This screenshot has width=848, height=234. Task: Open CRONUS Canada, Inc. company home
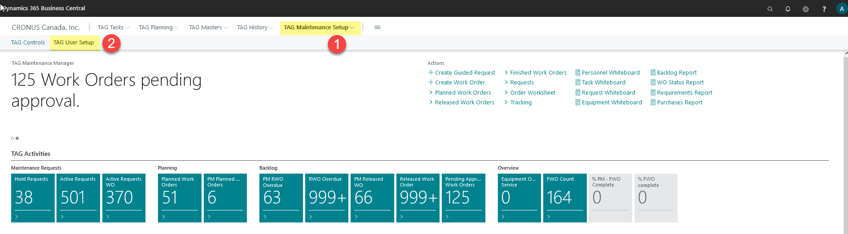[x=46, y=27]
